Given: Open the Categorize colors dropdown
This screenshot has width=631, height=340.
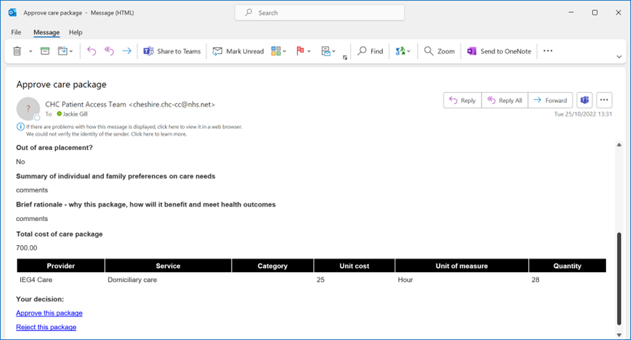Looking at the screenshot, I should pyautogui.click(x=279, y=51).
